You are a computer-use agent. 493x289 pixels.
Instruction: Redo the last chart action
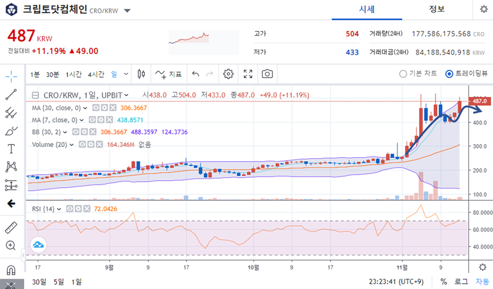click(209, 74)
